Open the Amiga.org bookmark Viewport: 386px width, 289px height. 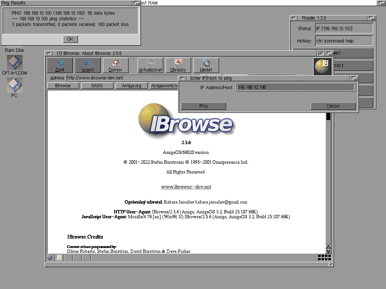tap(131, 86)
